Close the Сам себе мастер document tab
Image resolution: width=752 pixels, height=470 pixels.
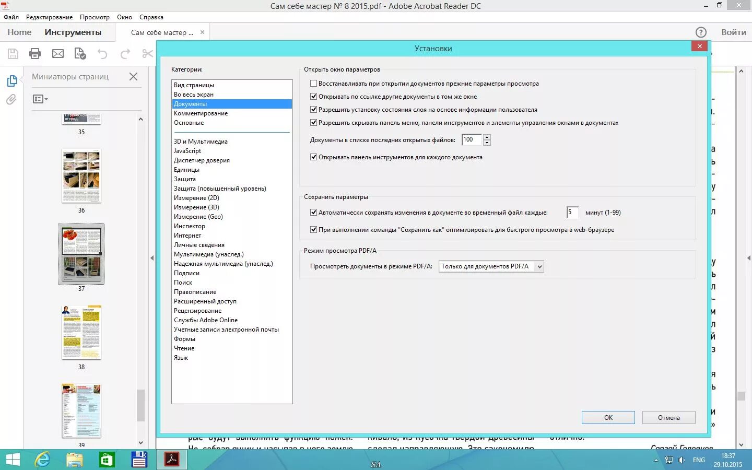pyautogui.click(x=202, y=32)
